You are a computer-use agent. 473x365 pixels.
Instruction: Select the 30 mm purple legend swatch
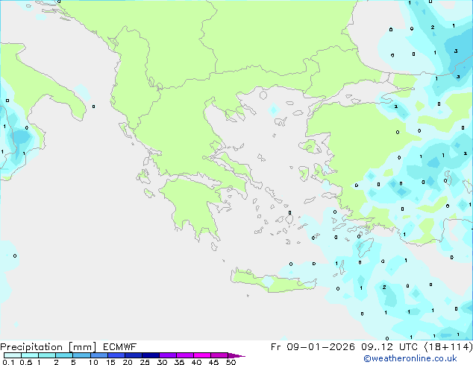point(167,355)
